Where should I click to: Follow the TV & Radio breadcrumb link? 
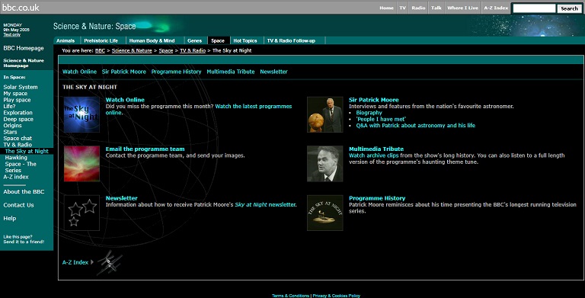click(193, 50)
